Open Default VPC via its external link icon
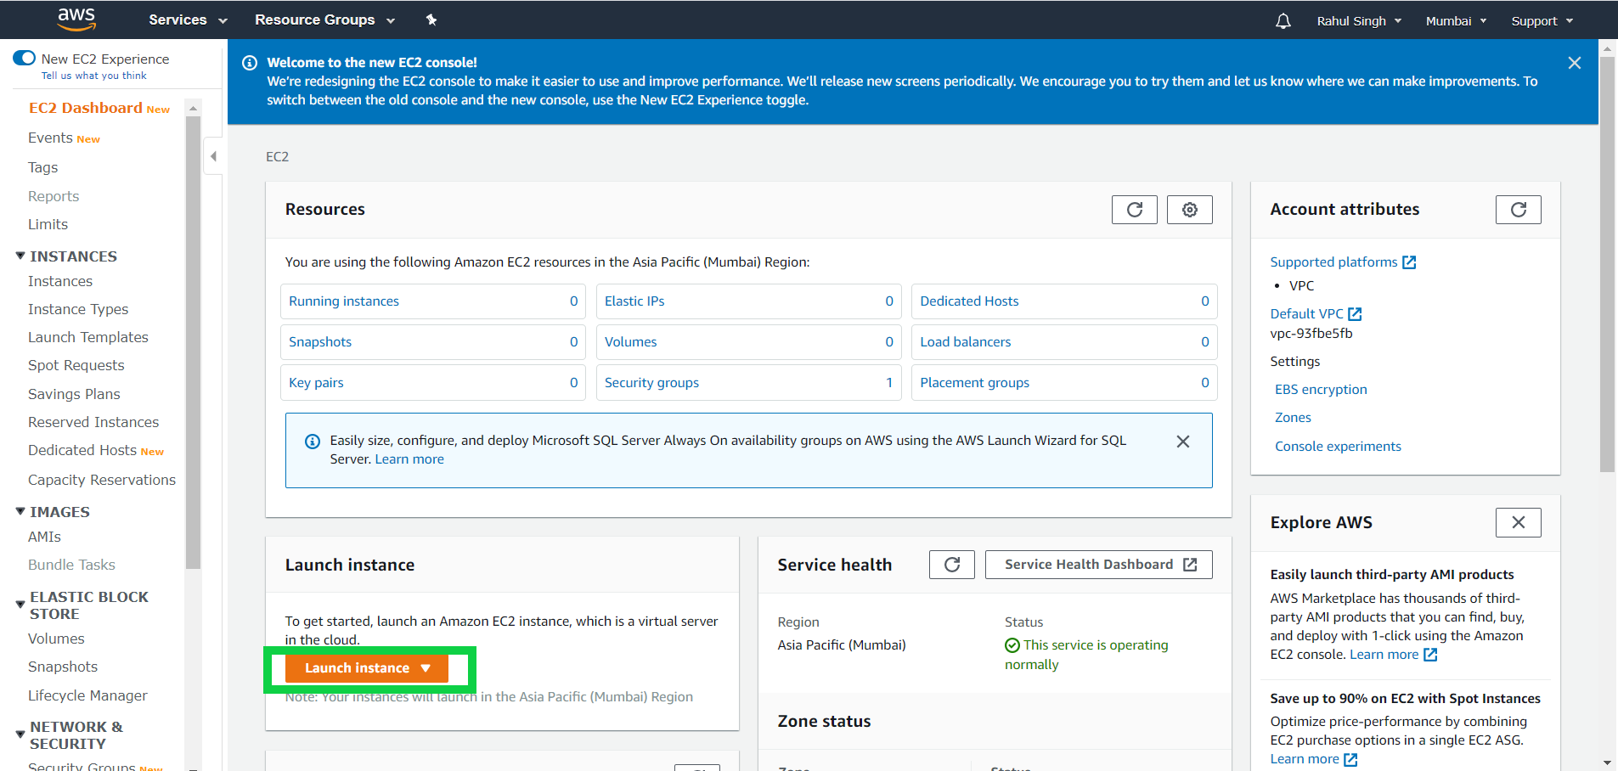Viewport: 1618px width, 771px height. tap(1356, 313)
